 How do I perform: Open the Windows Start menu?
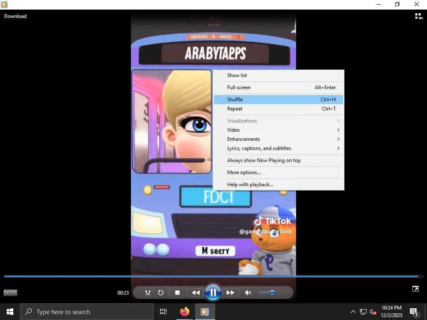pos(10,312)
